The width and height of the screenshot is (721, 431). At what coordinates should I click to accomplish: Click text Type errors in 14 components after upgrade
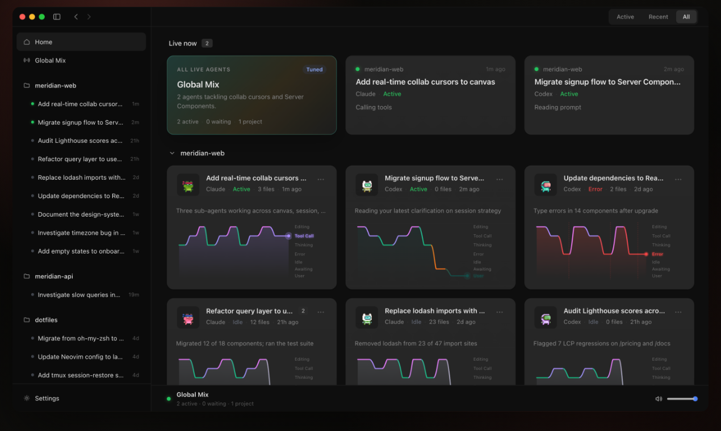(596, 210)
